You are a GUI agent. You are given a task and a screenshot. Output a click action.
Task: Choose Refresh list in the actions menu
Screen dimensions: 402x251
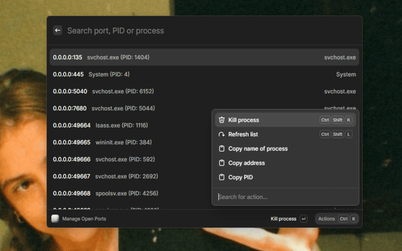(x=243, y=134)
